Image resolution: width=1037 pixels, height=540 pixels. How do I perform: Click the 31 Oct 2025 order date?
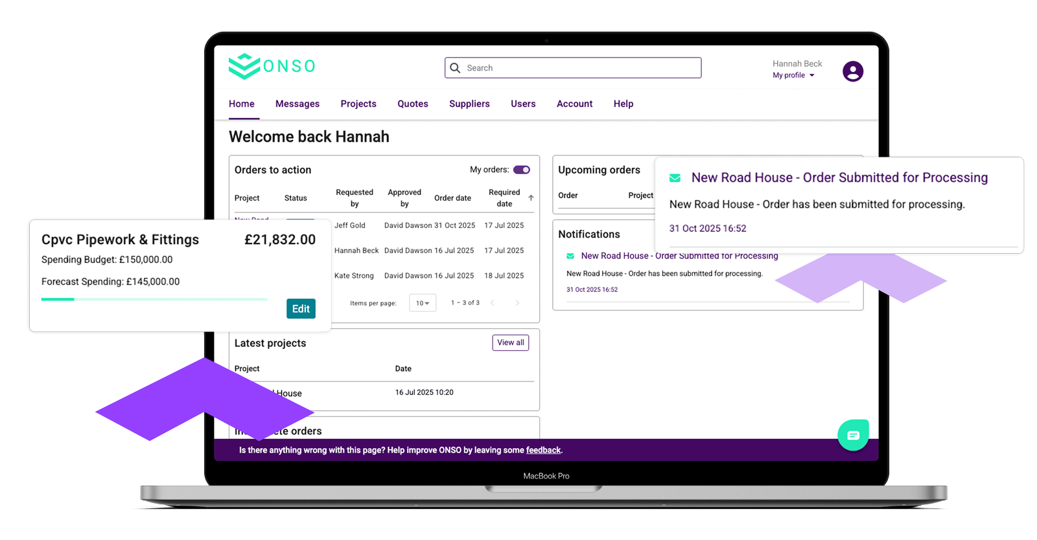point(455,225)
